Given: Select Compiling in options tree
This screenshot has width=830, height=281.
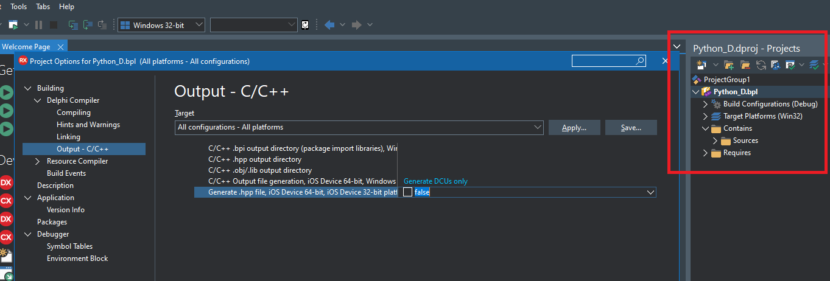Looking at the screenshot, I should 74,113.
